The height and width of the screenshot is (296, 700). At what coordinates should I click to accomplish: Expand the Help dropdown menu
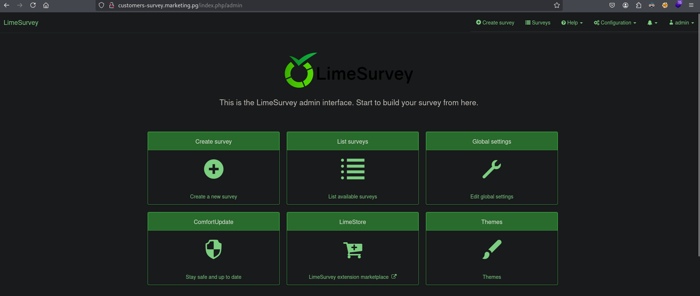tap(572, 23)
